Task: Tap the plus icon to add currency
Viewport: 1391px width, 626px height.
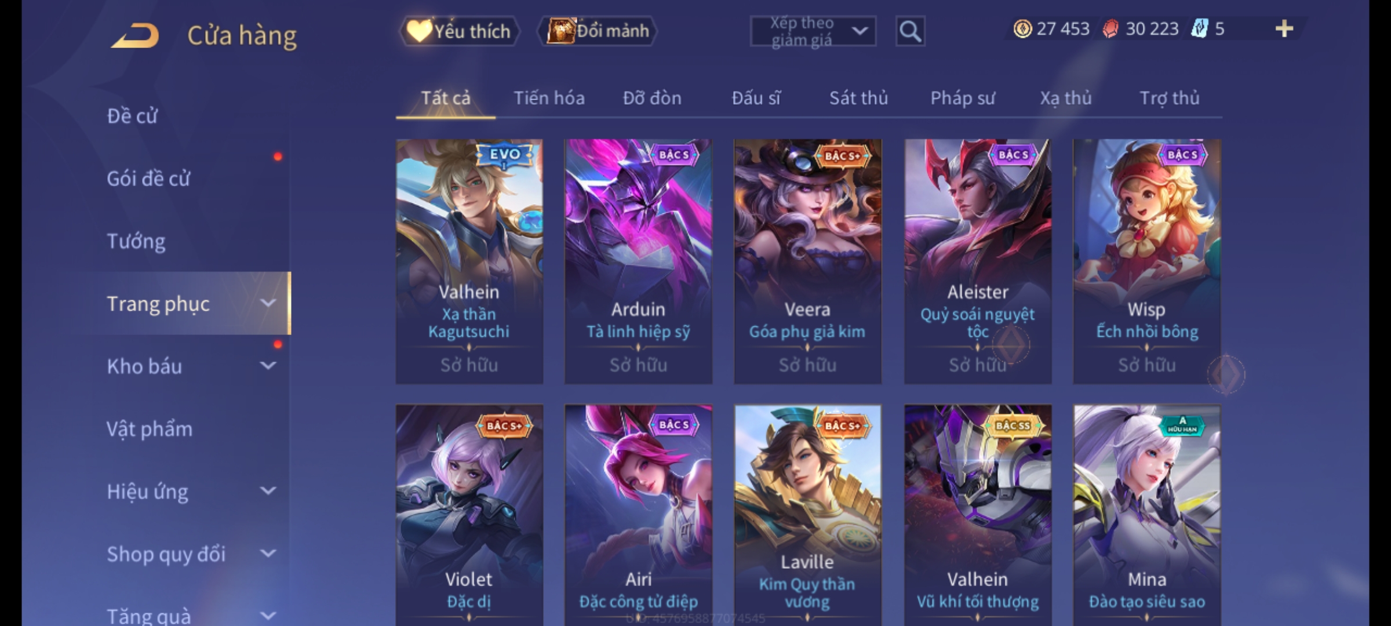Action: pos(1284,28)
